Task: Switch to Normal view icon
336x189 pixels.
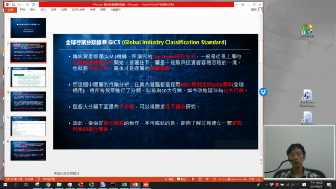Action: point(193,179)
